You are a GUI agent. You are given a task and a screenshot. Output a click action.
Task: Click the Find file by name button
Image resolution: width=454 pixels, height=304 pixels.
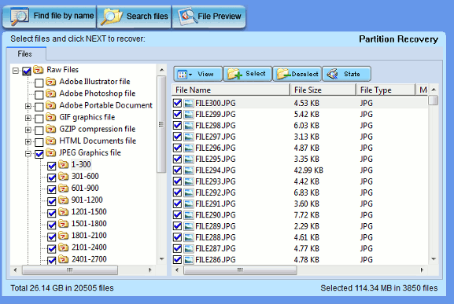[x=50, y=16]
